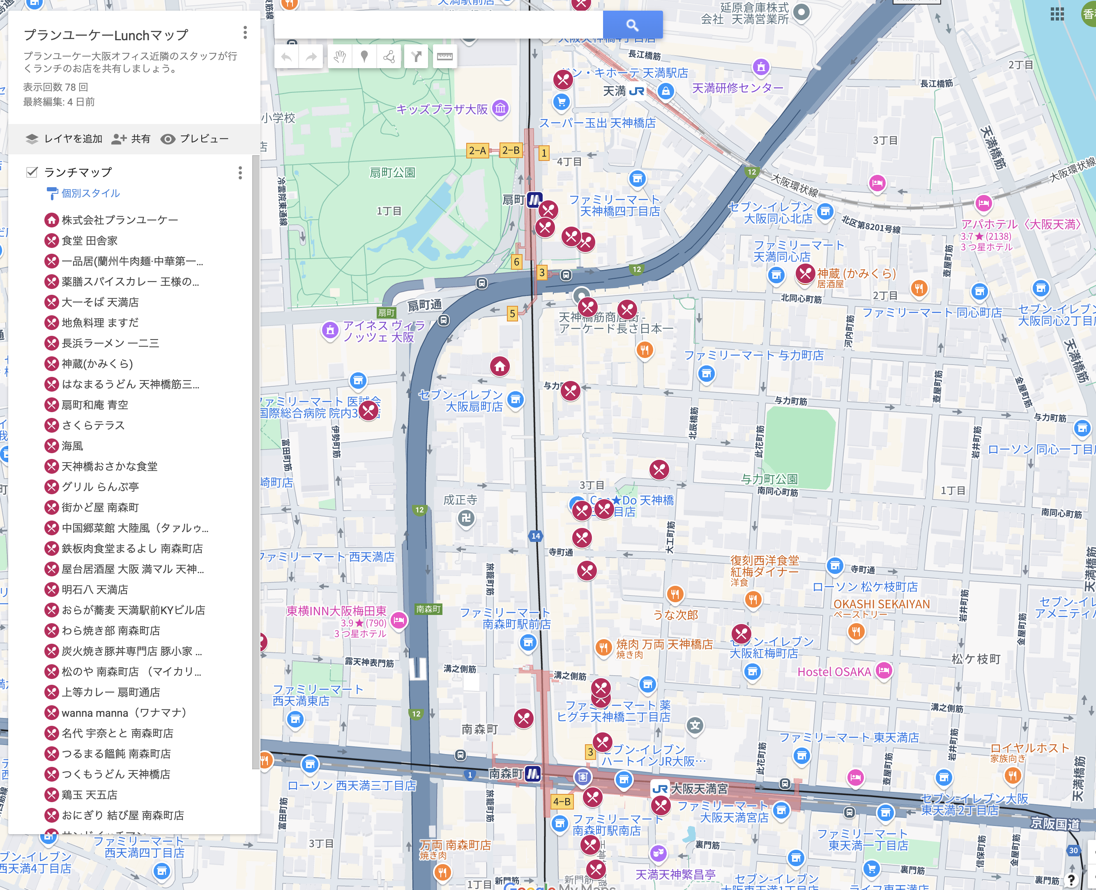Click スーパー玉出 天神橋店 shopping cart icon
The width and height of the screenshot is (1096, 890).
coord(561,101)
